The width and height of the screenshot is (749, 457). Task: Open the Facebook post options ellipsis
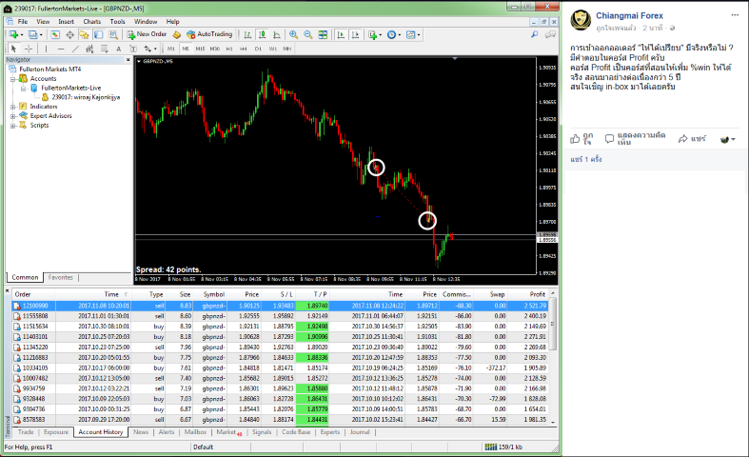[735, 15]
